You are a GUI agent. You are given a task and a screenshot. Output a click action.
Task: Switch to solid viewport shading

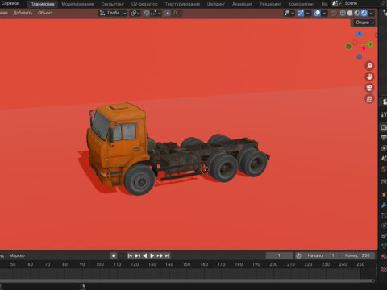pyautogui.click(x=350, y=13)
